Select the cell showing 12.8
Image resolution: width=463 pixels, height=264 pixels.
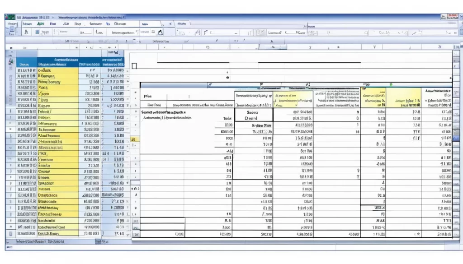pyautogui.click(x=404, y=112)
